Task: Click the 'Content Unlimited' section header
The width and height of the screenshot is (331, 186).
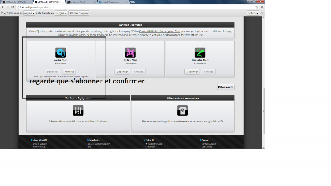Action: tap(130, 25)
